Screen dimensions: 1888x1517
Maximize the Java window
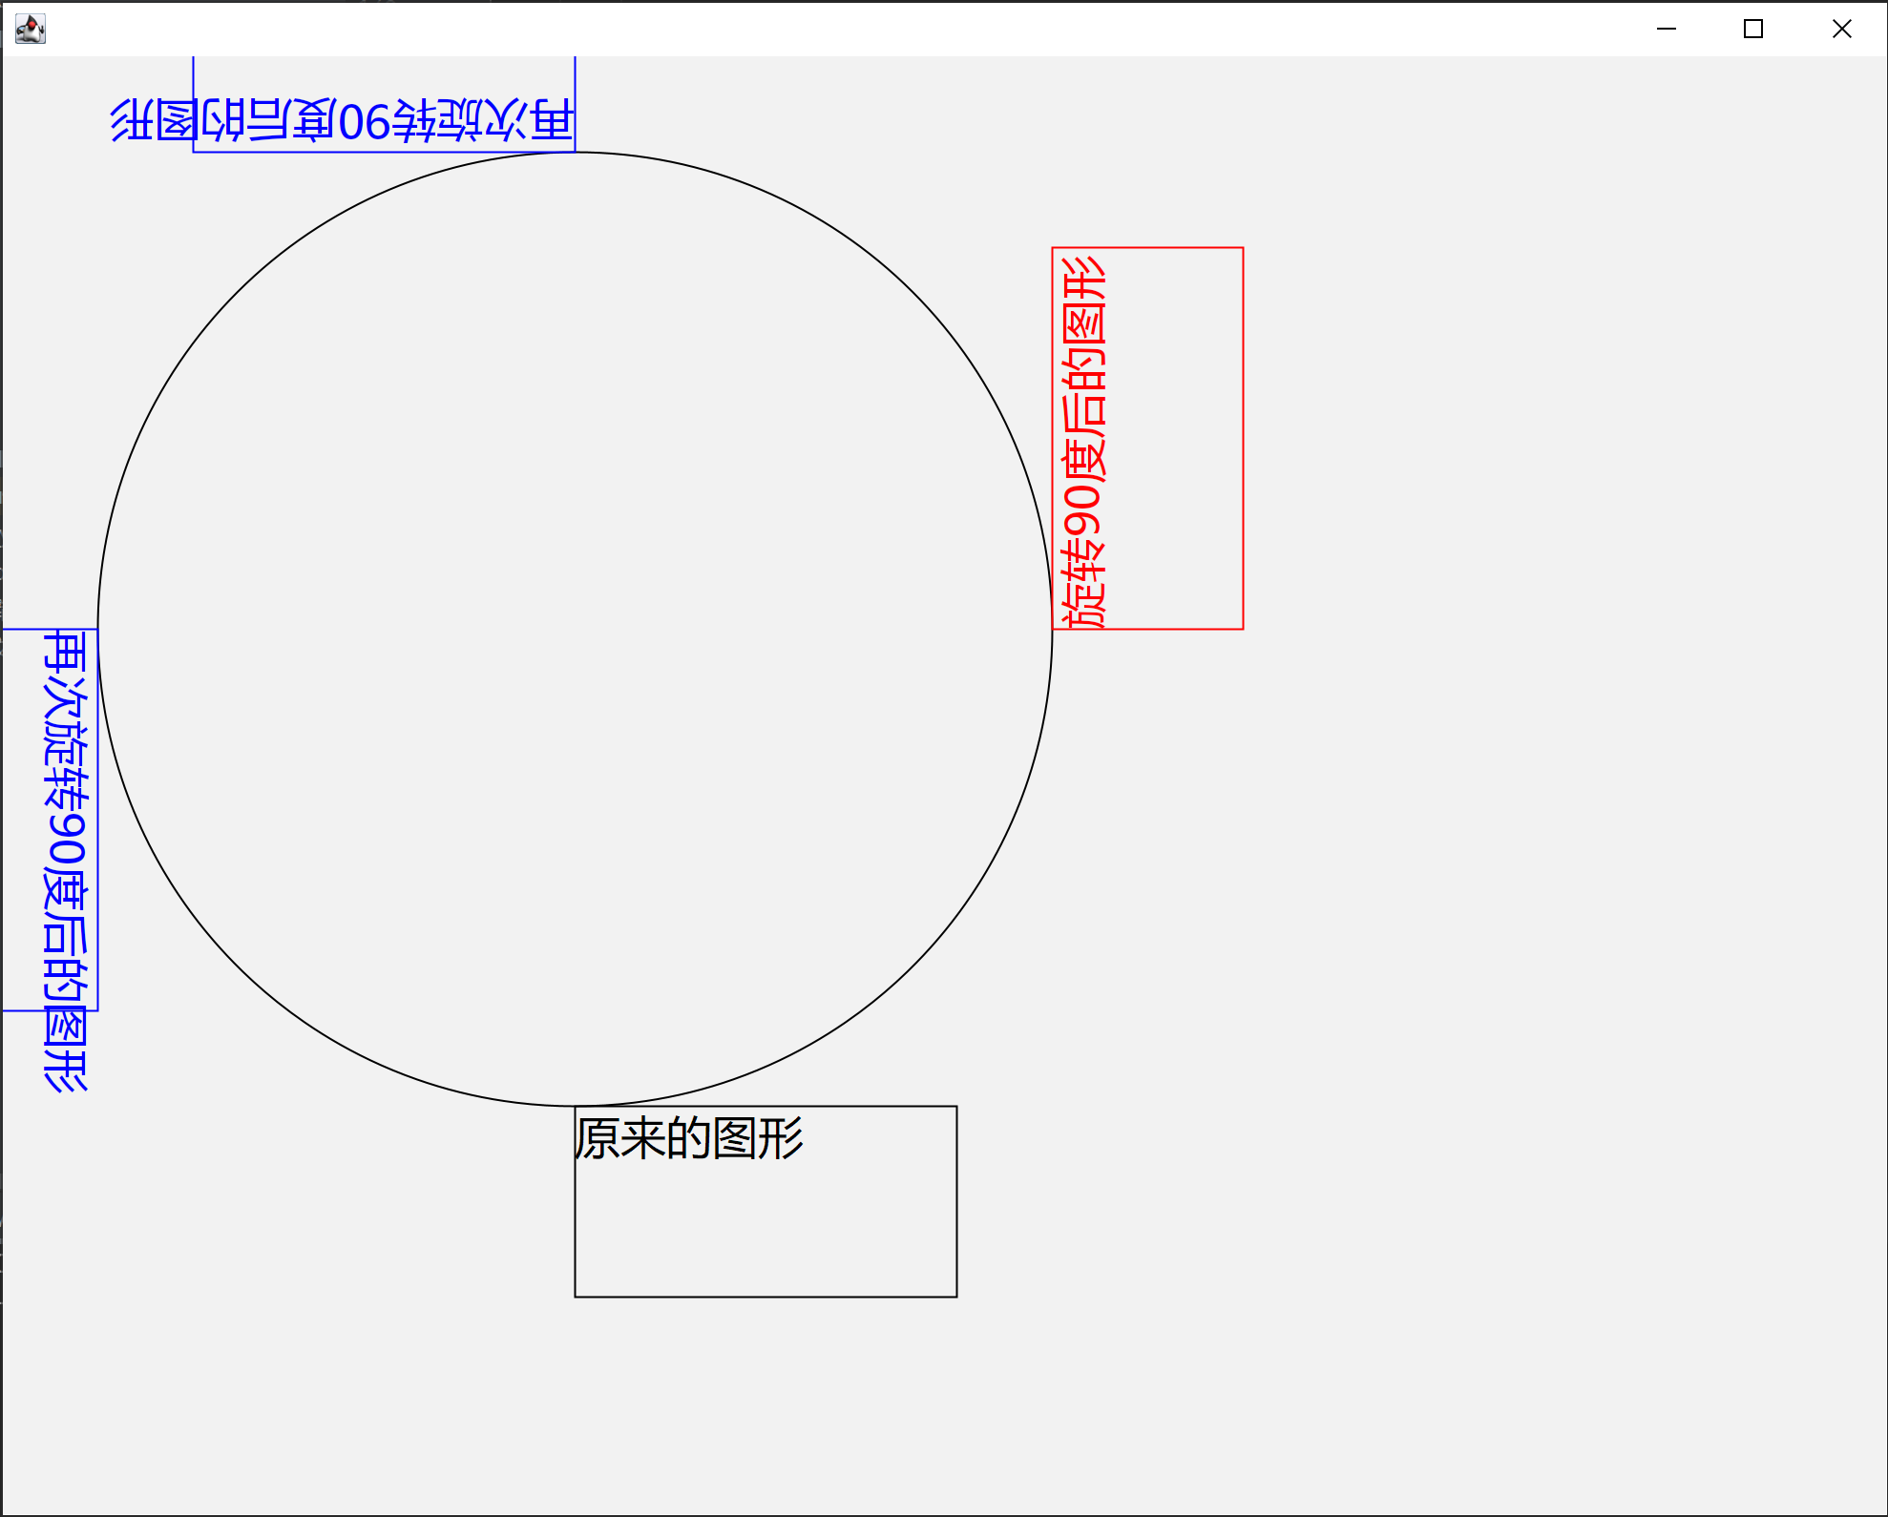pyautogui.click(x=1753, y=30)
